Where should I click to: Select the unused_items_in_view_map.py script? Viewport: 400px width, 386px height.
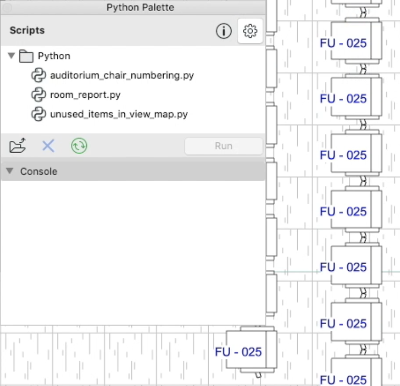(119, 114)
